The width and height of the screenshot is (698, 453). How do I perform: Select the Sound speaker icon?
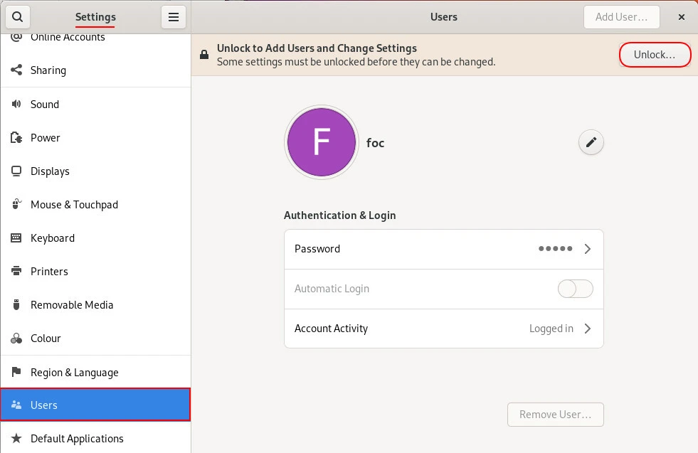(x=16, y=104)
